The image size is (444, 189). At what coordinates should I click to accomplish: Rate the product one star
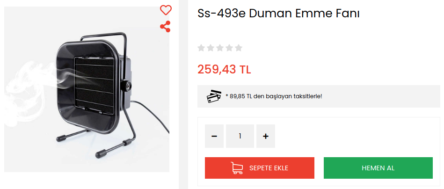201,48
